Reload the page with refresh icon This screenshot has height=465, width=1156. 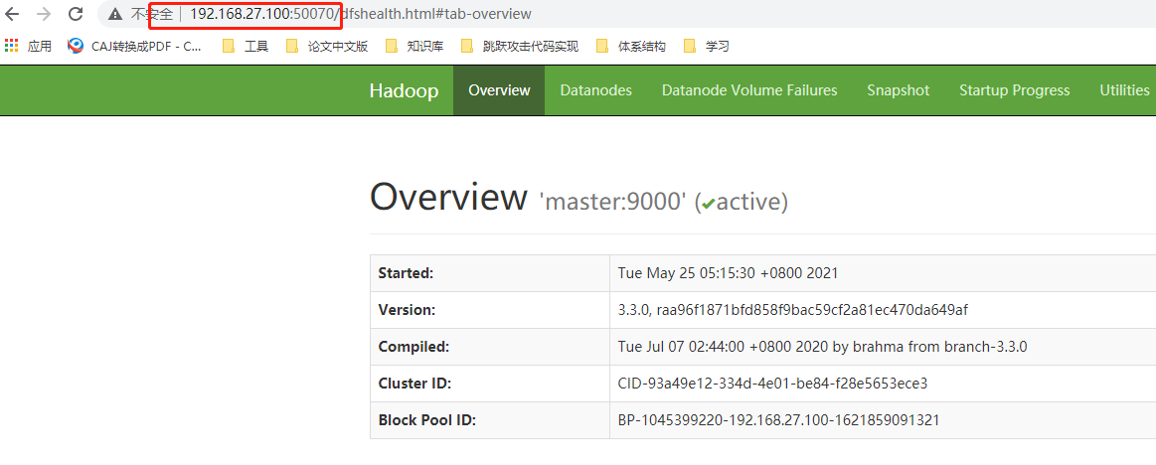tap(76, 13)
